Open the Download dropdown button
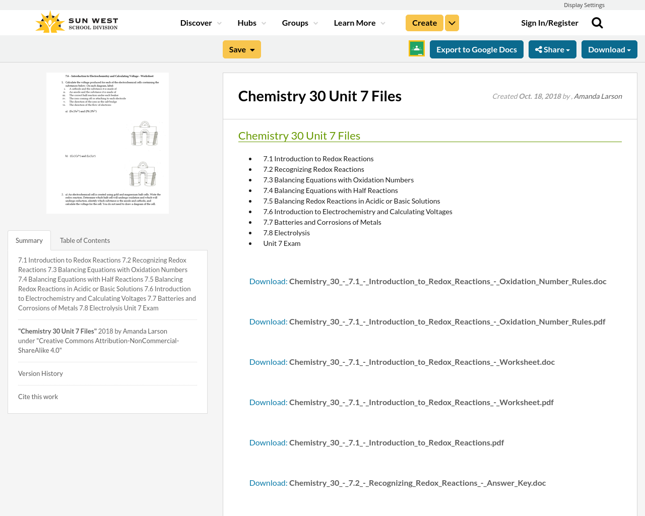 coord(609,49)
